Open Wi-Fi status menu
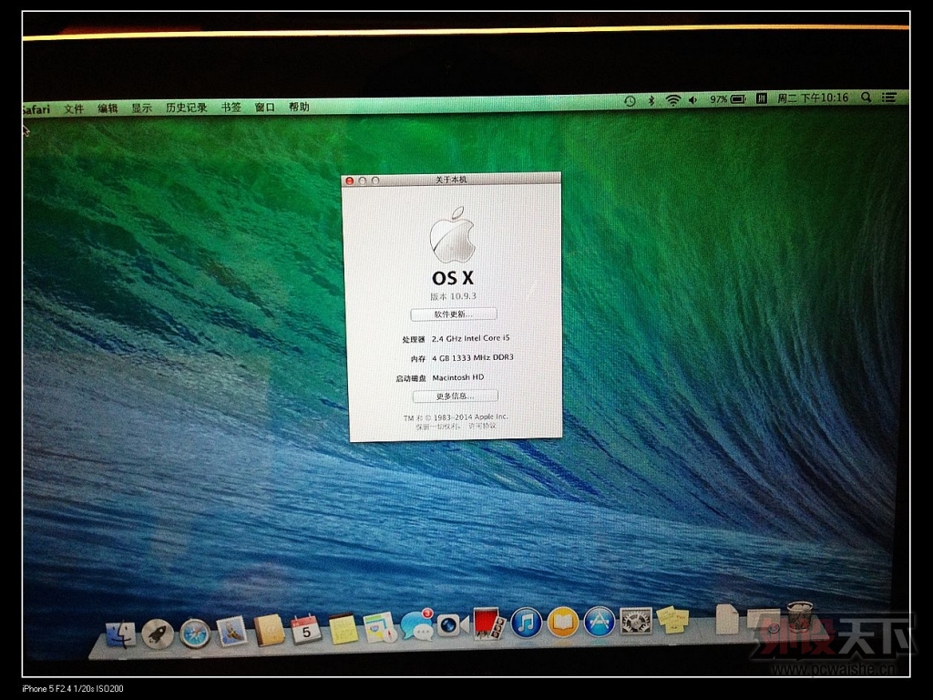Viewport: 933px width, 700px height. coord(672,100)
